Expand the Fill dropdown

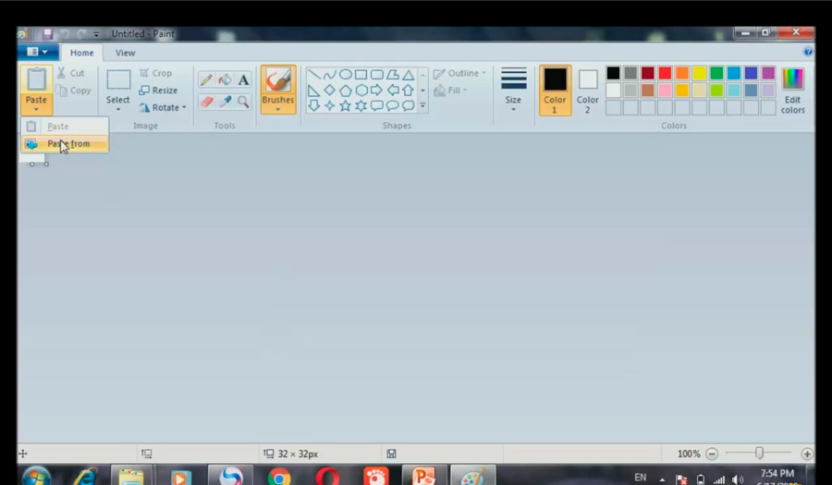(x=465, y=91)
